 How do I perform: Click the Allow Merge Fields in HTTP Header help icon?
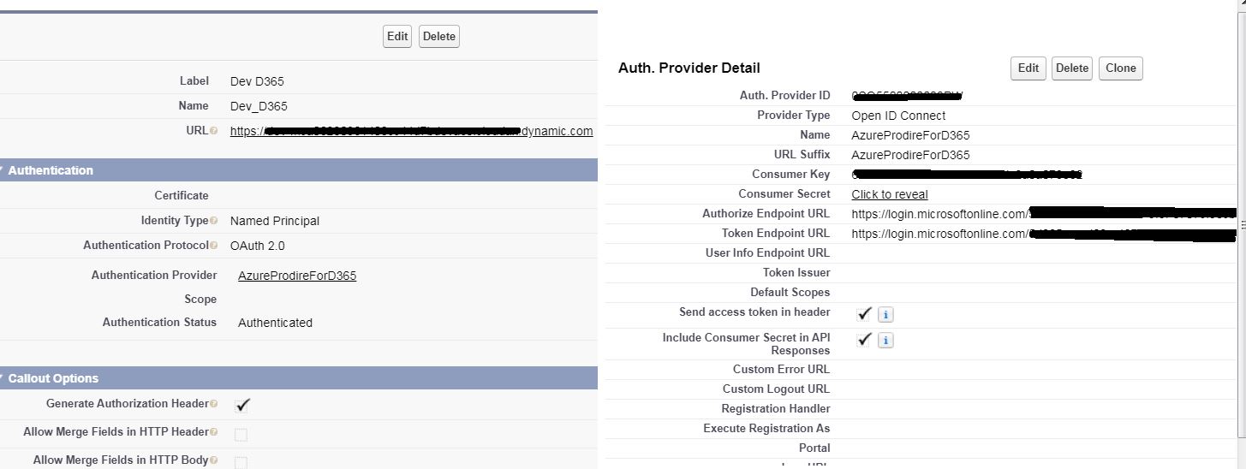click(x=213, y=432)
